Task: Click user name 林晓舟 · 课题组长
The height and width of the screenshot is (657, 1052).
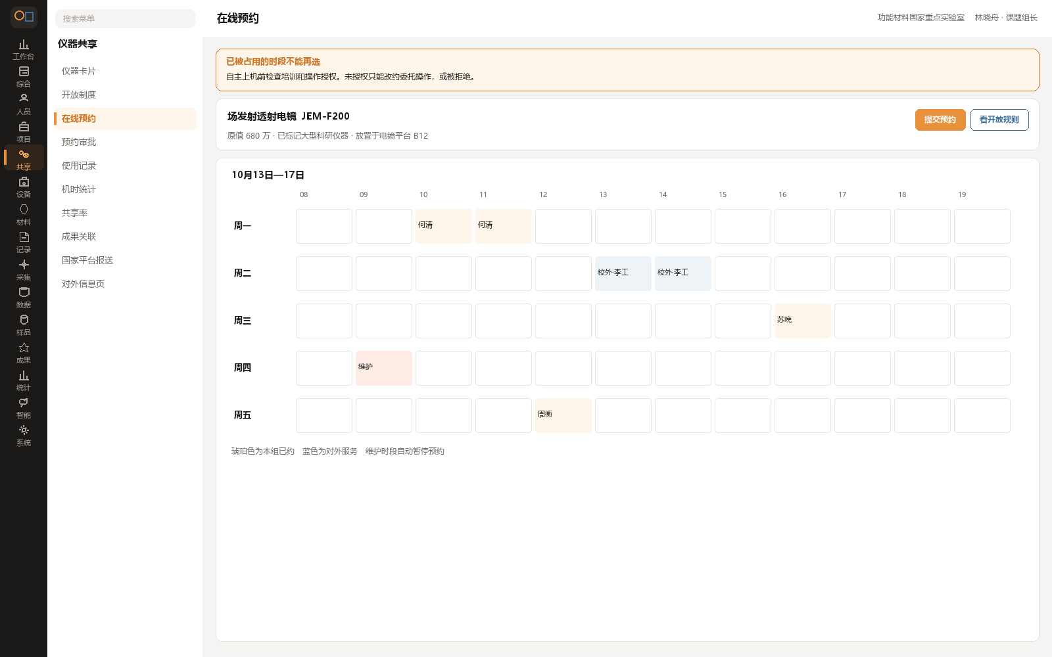Action: [1006, 18]
